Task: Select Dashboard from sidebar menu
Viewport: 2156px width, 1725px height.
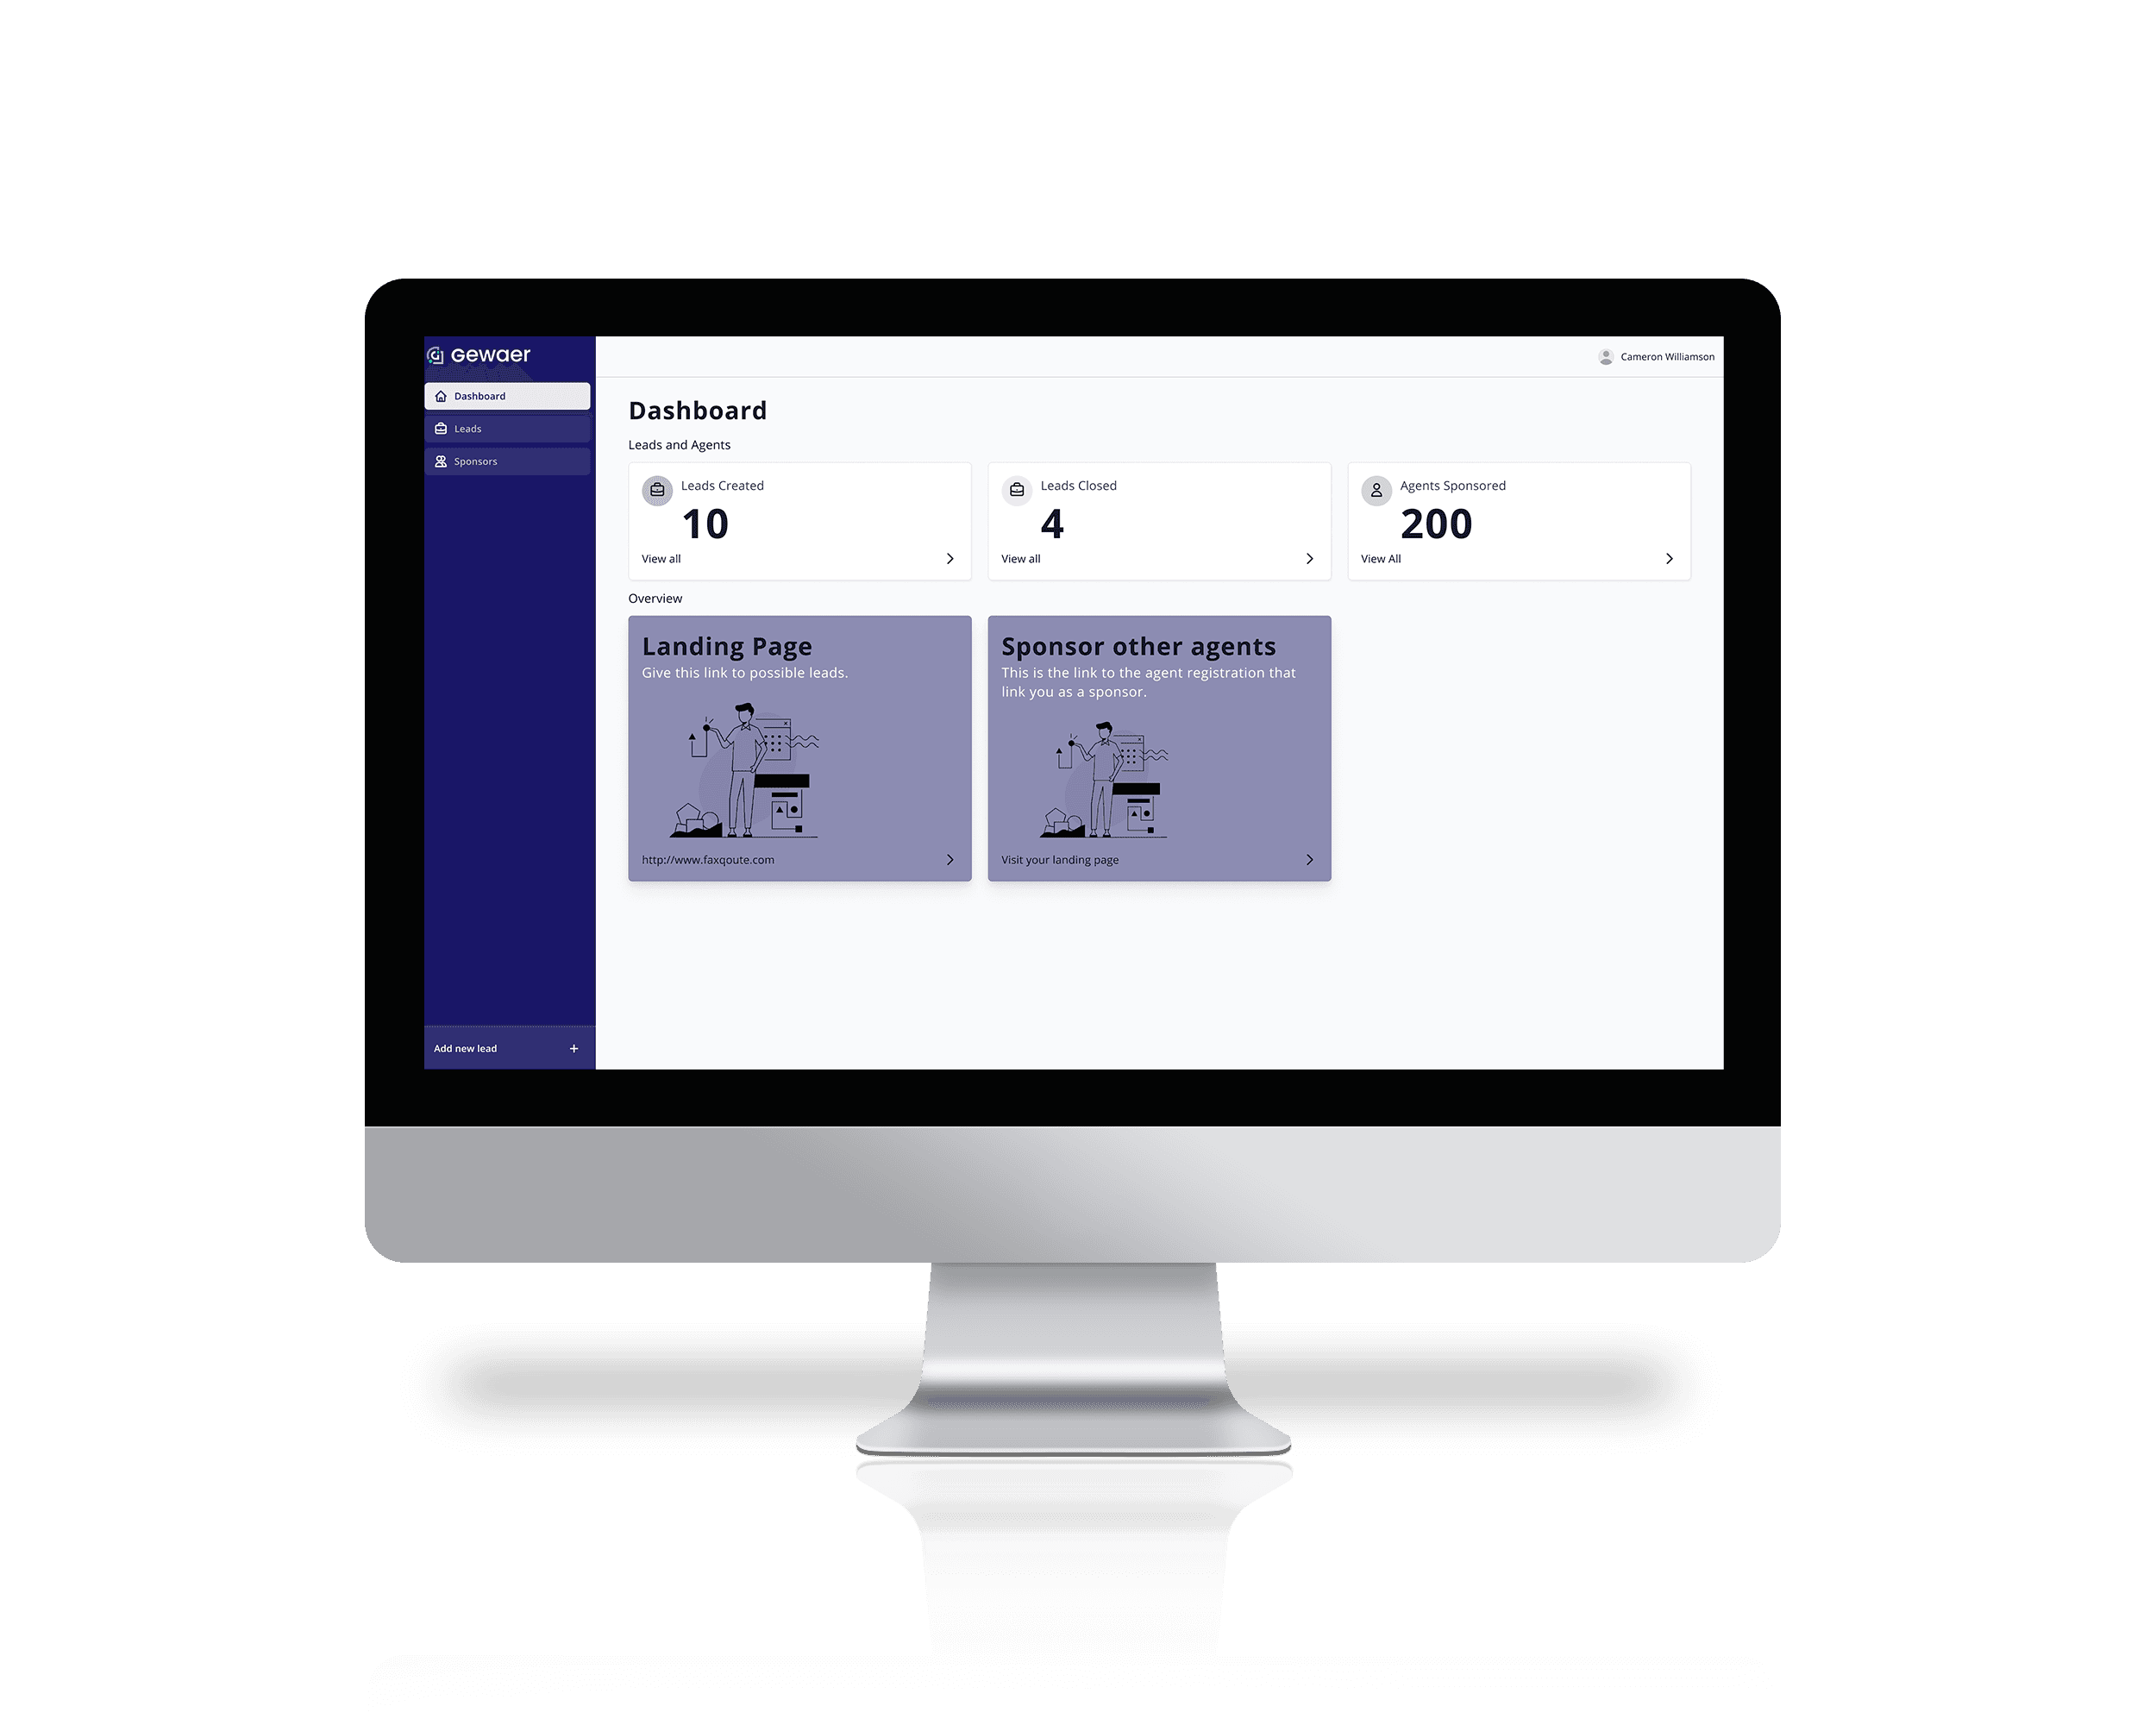Action: (505, 396)
